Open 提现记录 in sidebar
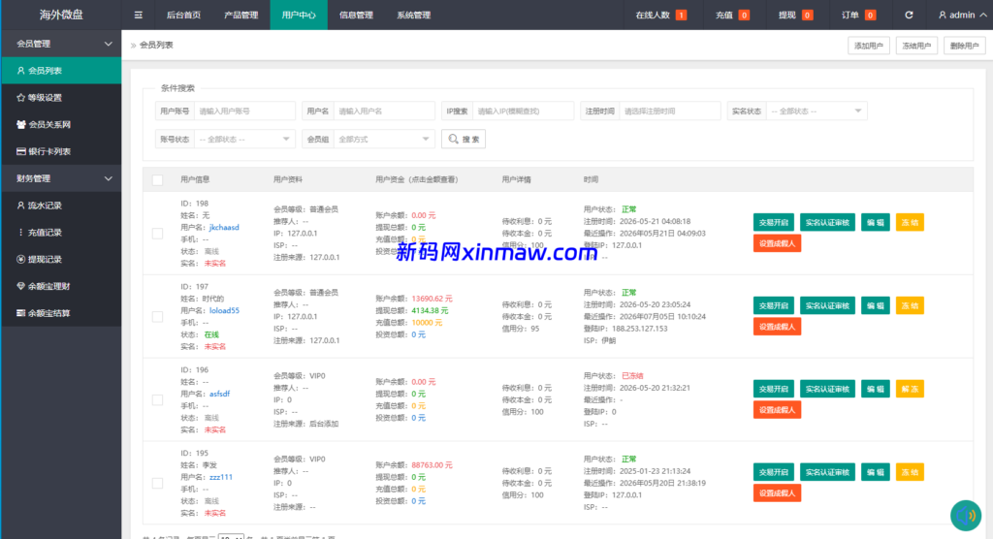Viewport: 993px width, 539px height. click(x=61, y=259)
